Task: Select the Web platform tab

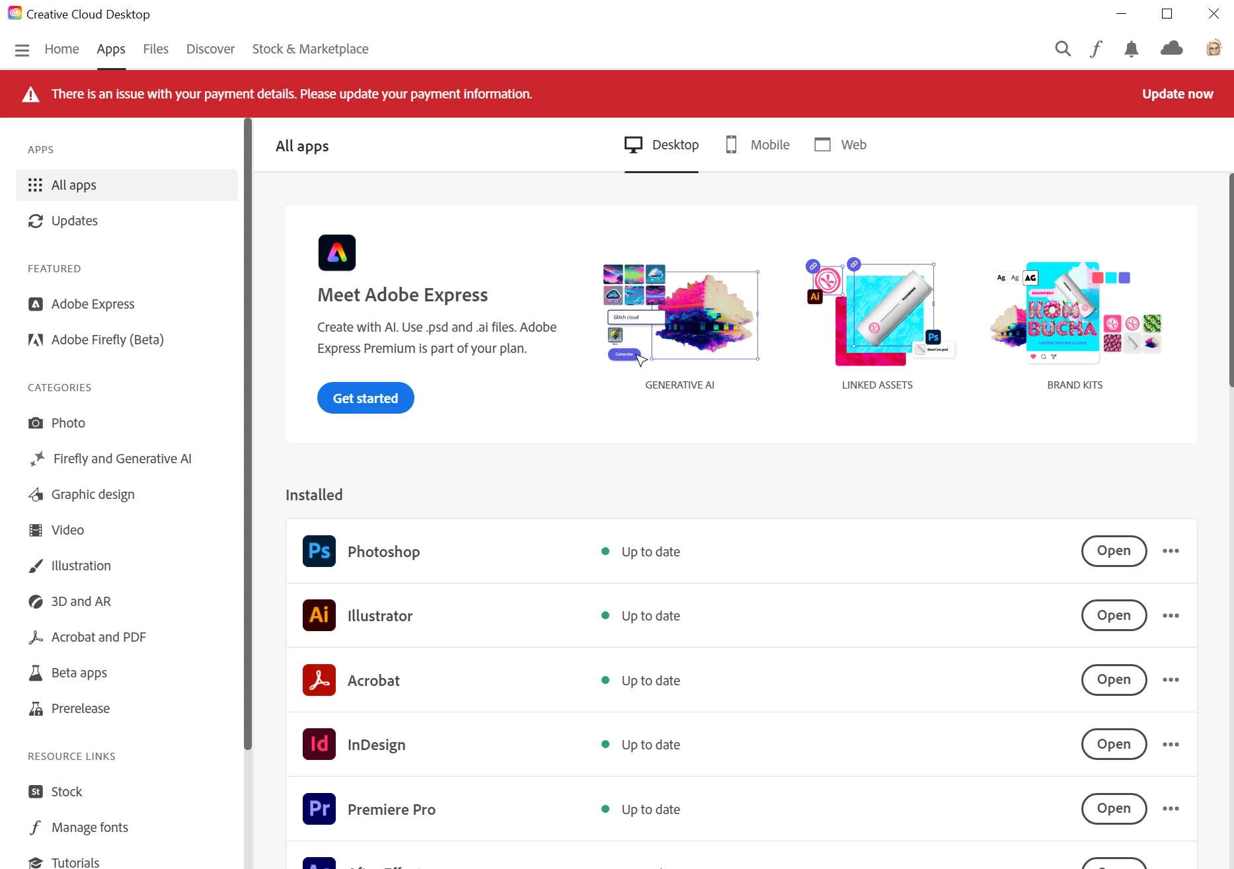Action: pos(840,145)
